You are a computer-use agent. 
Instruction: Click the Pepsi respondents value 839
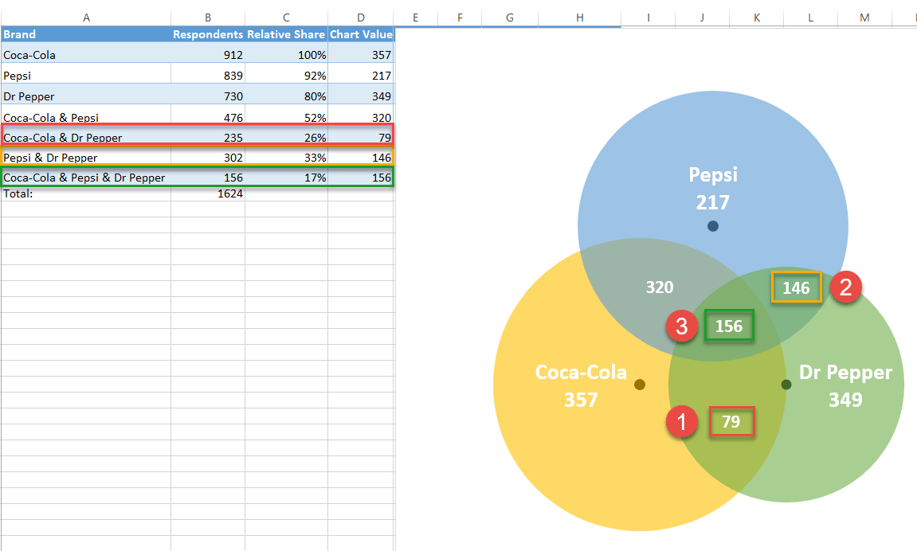click(231, 76)
